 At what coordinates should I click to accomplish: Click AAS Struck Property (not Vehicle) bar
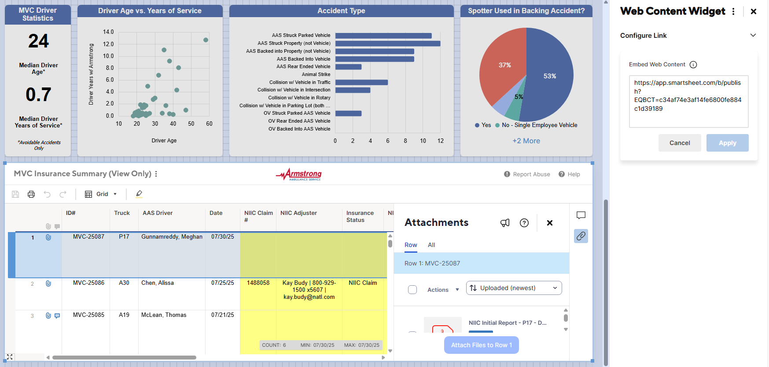(388, 44)
